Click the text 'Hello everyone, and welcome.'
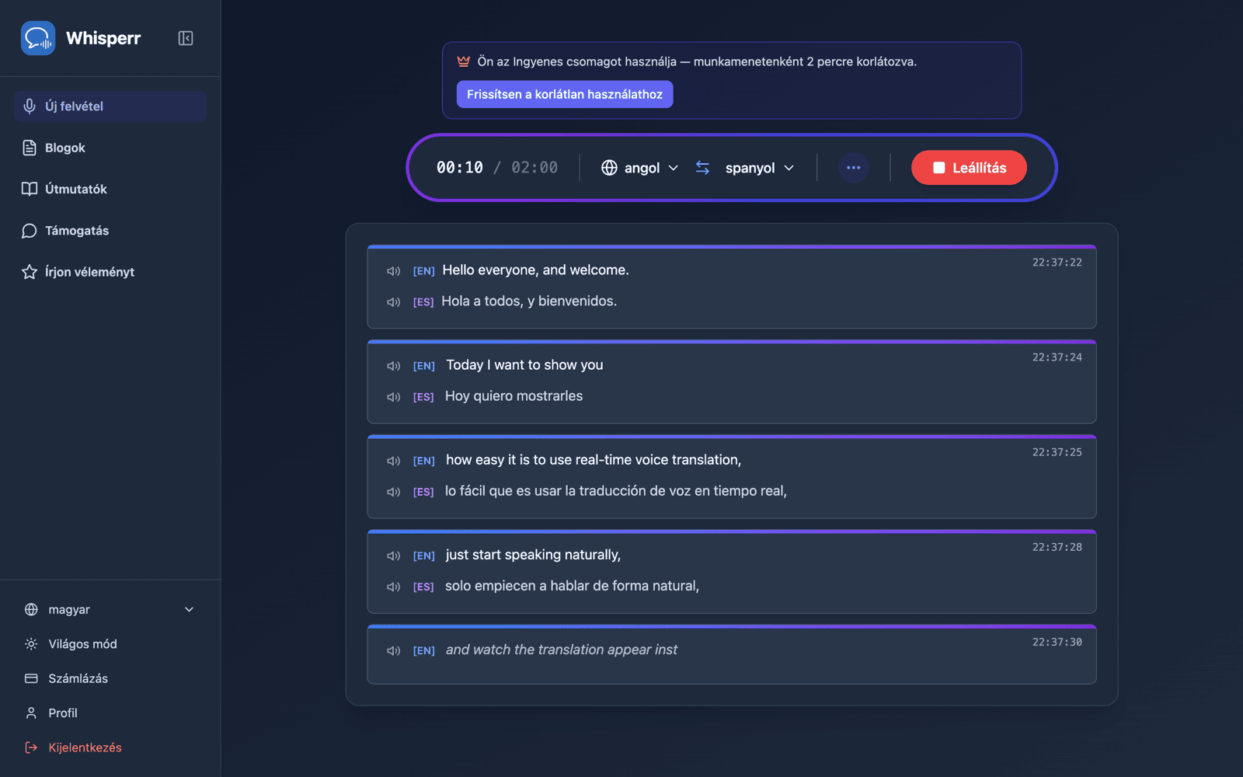 [535, 270]
